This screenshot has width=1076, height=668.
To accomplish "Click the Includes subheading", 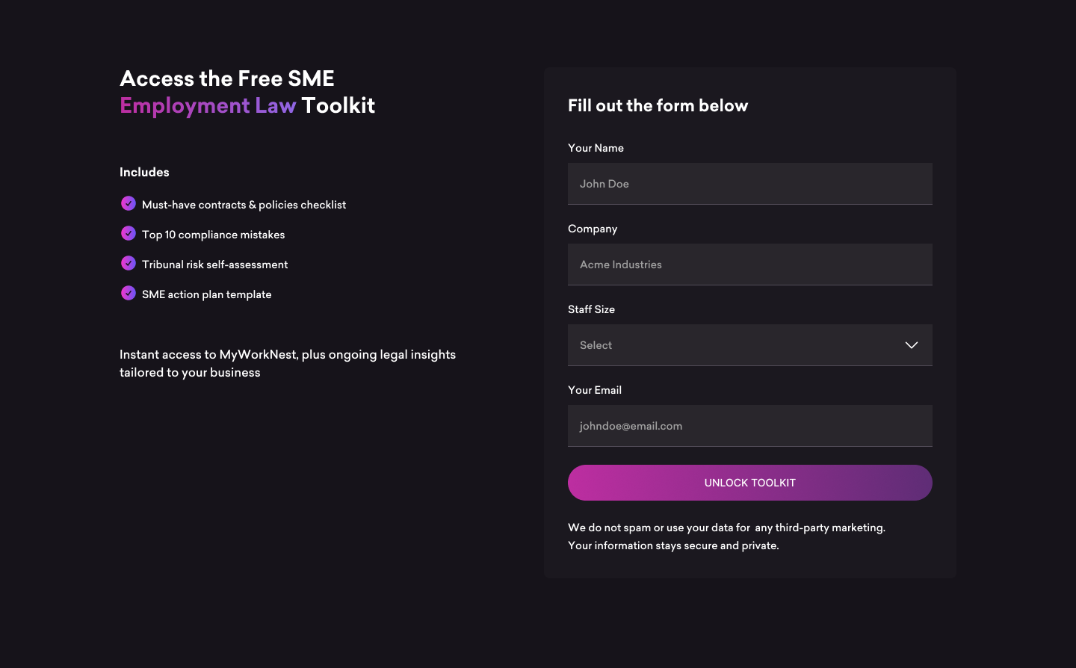I will (x=144, y=172).
